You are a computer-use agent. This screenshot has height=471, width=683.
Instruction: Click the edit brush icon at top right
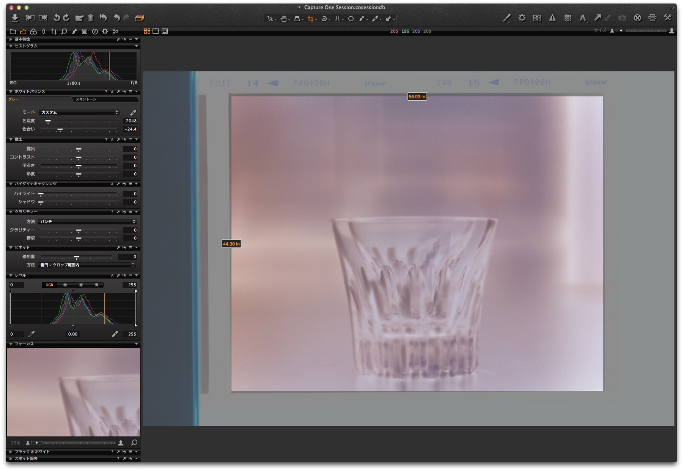(507, 18)
